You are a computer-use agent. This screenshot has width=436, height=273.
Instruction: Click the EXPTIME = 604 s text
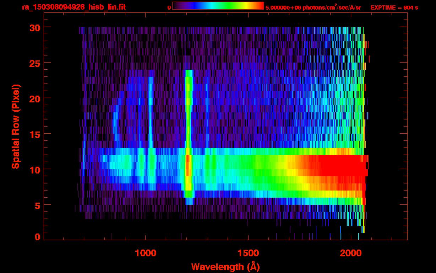[394, 7]
